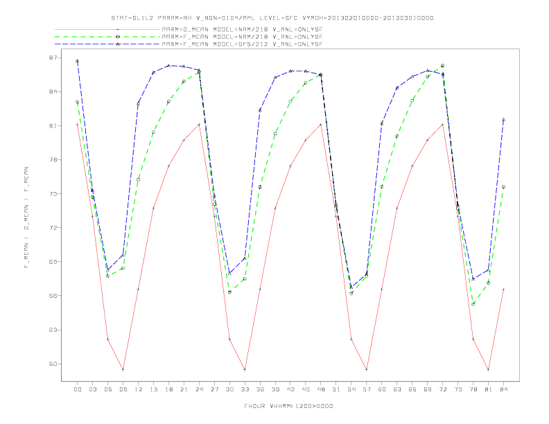Click forecast hour 21 on the x-axis

(x=184, y=389)
